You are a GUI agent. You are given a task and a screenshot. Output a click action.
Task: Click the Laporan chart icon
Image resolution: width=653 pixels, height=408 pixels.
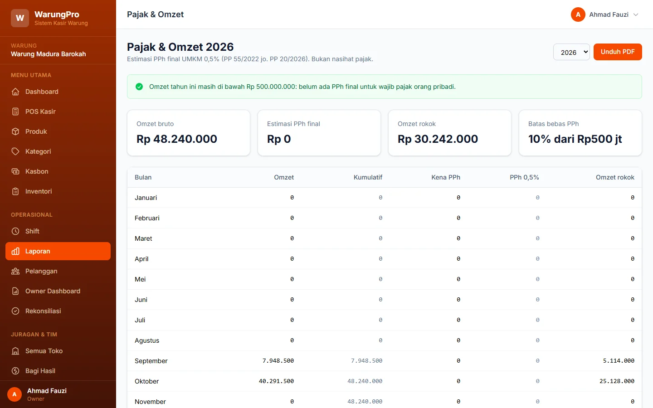pyautogui.click(x=15, y=251)
